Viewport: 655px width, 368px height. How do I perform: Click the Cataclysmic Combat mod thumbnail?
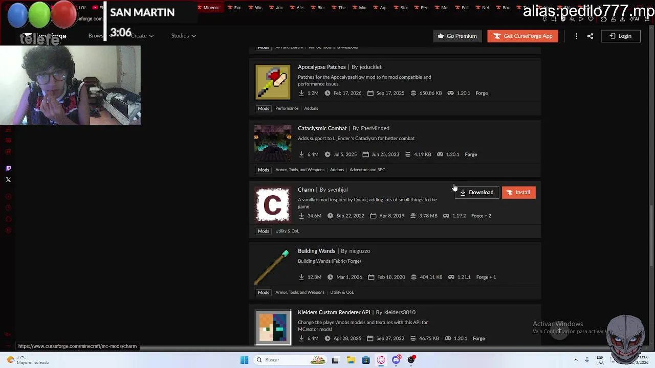tap(273, 143)
